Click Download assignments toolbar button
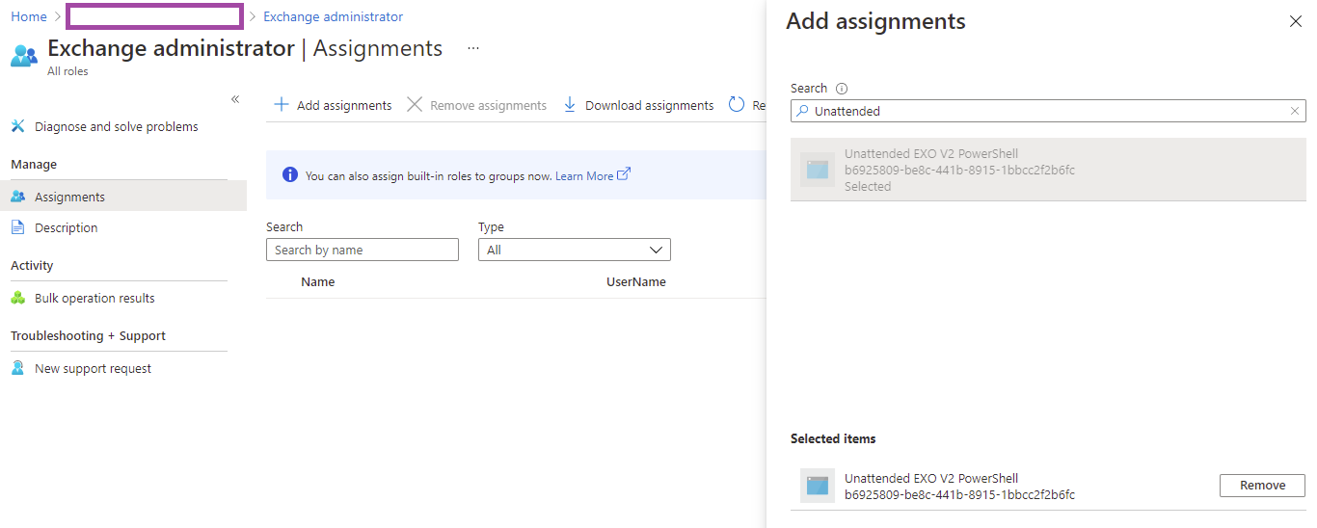The width and height of the screenshot is (1317, 528). pyautogui.click(x=638, y=105)
